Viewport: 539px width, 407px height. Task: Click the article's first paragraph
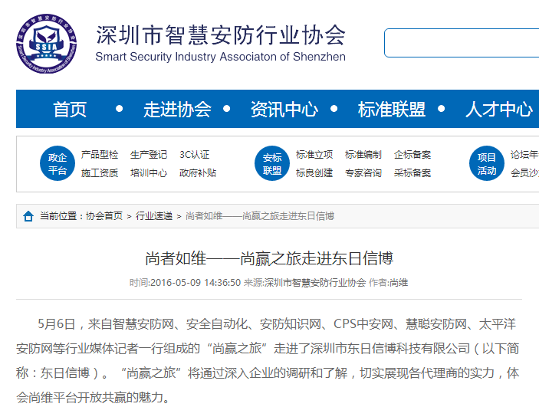[268, 361]
